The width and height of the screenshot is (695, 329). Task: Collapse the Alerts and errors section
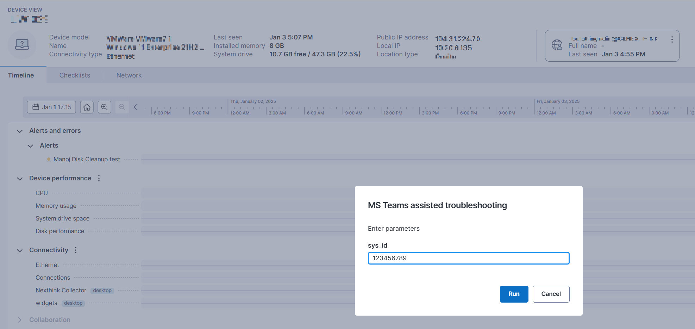[20, 131]
